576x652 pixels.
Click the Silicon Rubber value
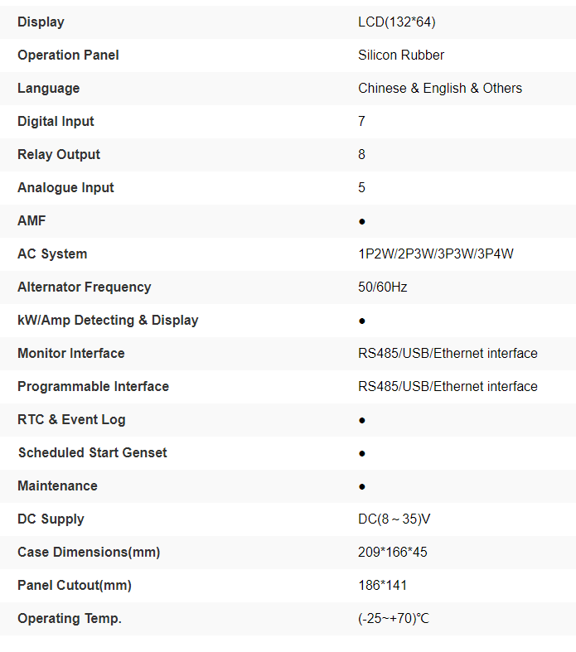tap(401, 56)
